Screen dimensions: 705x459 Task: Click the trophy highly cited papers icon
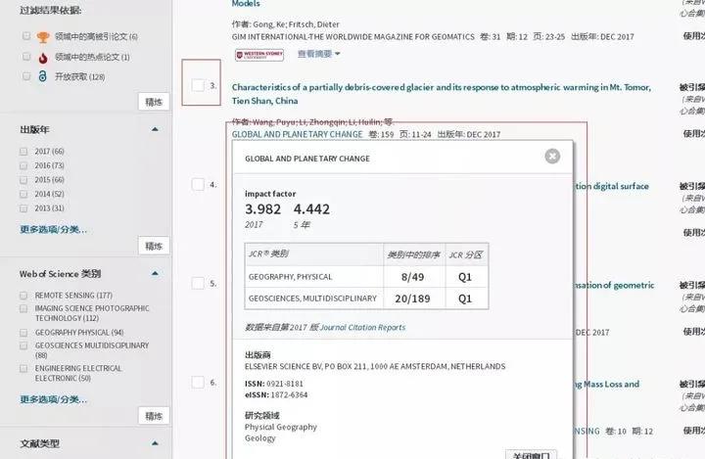click(x=43, y=37)
